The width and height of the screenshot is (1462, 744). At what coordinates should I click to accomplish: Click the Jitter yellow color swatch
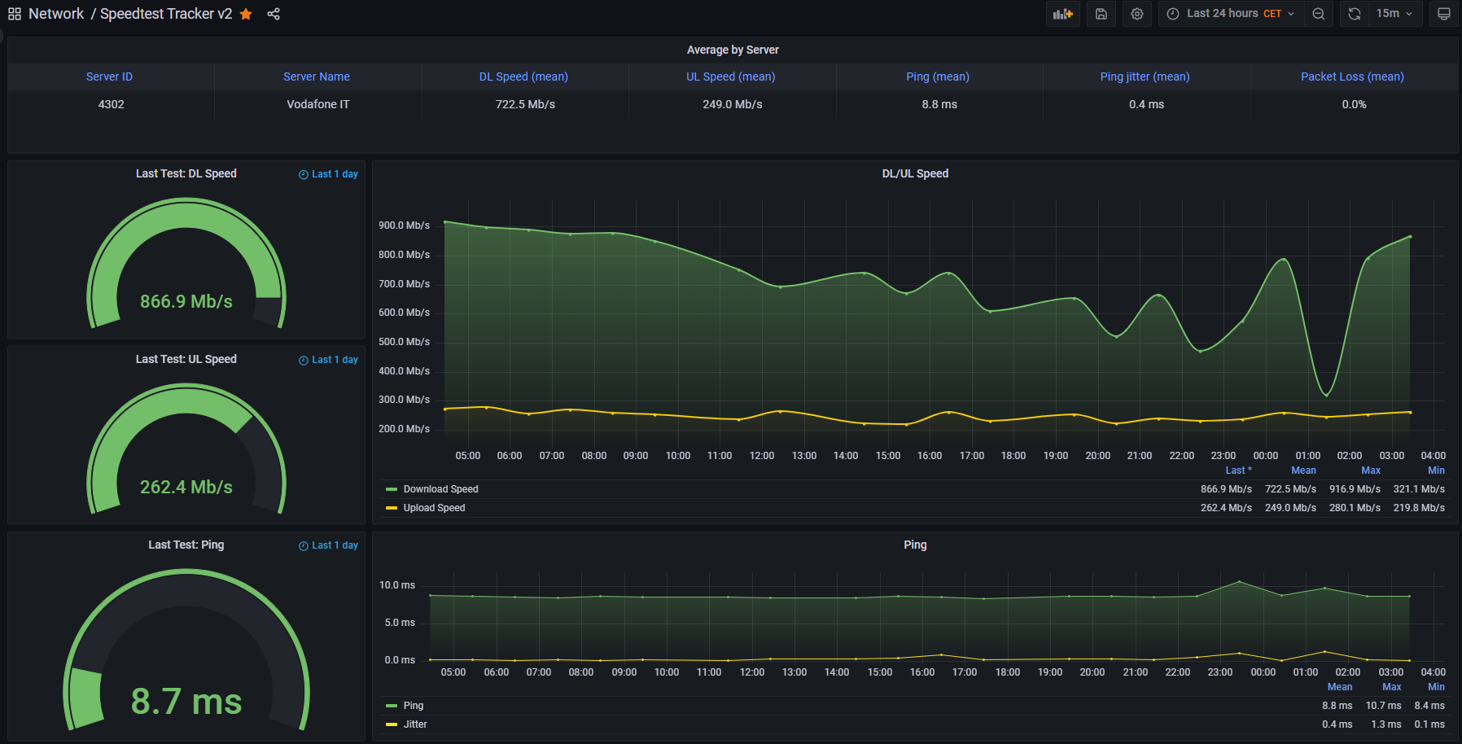(392, 724)
